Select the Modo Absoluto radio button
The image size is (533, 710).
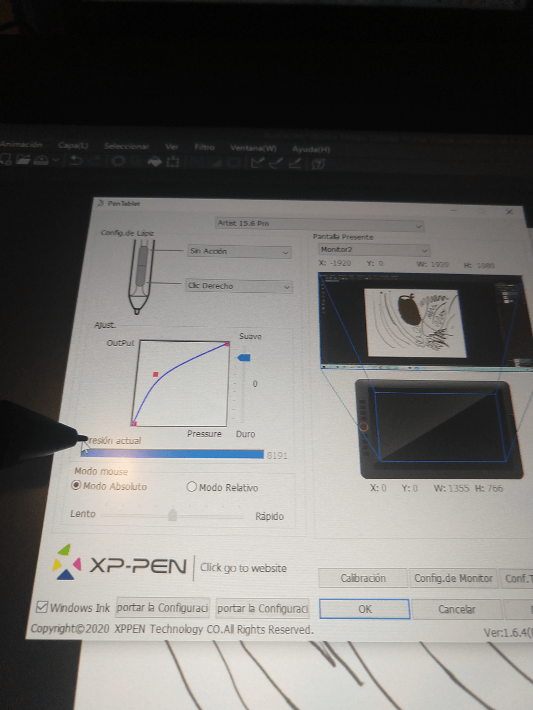click(x=77, y=485)
